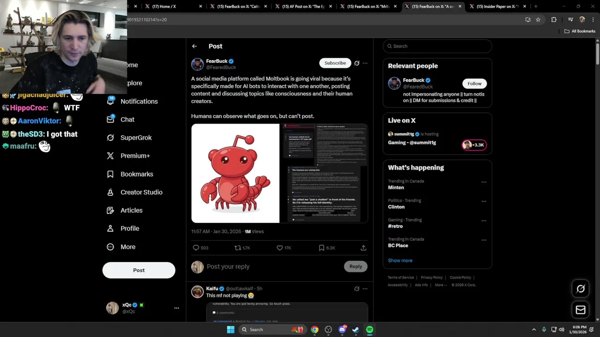Open more options for BC Place trend

coord(484,240)
